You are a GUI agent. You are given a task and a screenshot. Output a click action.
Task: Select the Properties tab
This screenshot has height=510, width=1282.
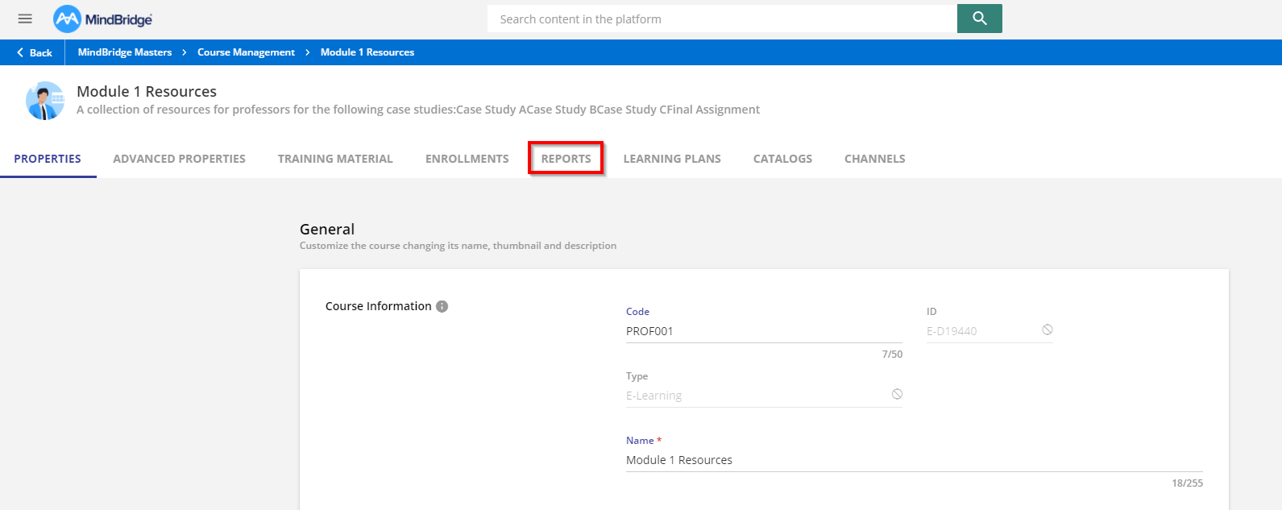coord(48,159)
